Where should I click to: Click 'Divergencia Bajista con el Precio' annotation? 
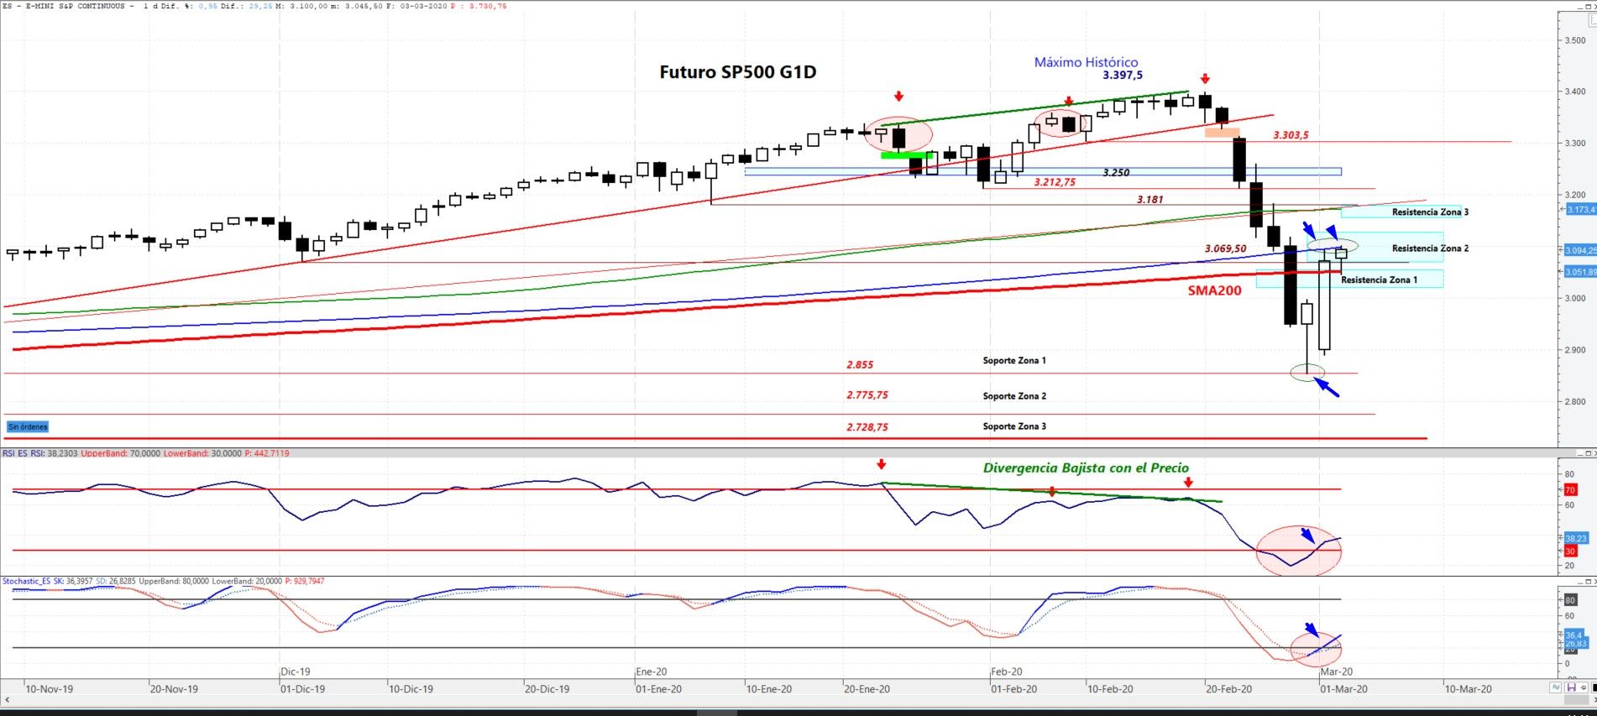1086,468
